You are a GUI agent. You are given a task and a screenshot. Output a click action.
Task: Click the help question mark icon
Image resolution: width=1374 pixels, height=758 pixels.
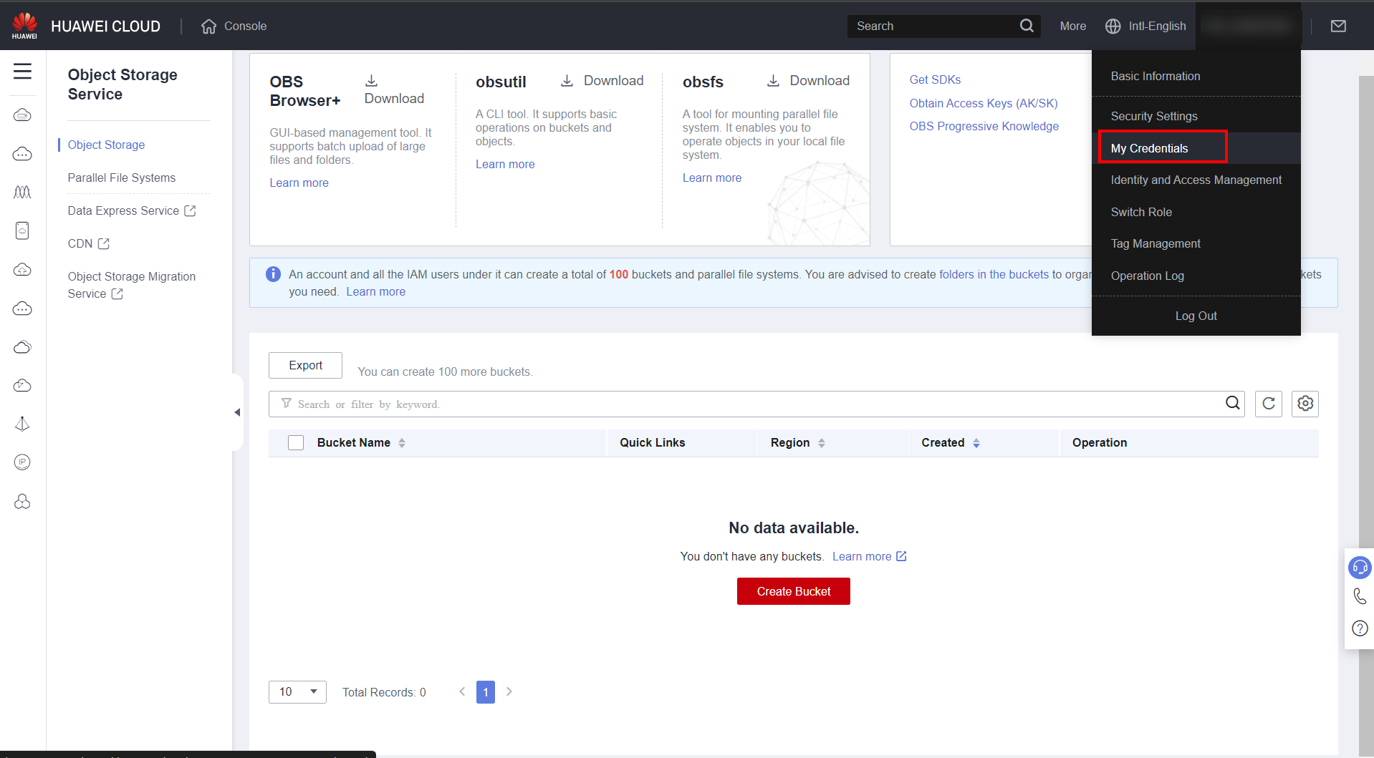pos(1359,628)
